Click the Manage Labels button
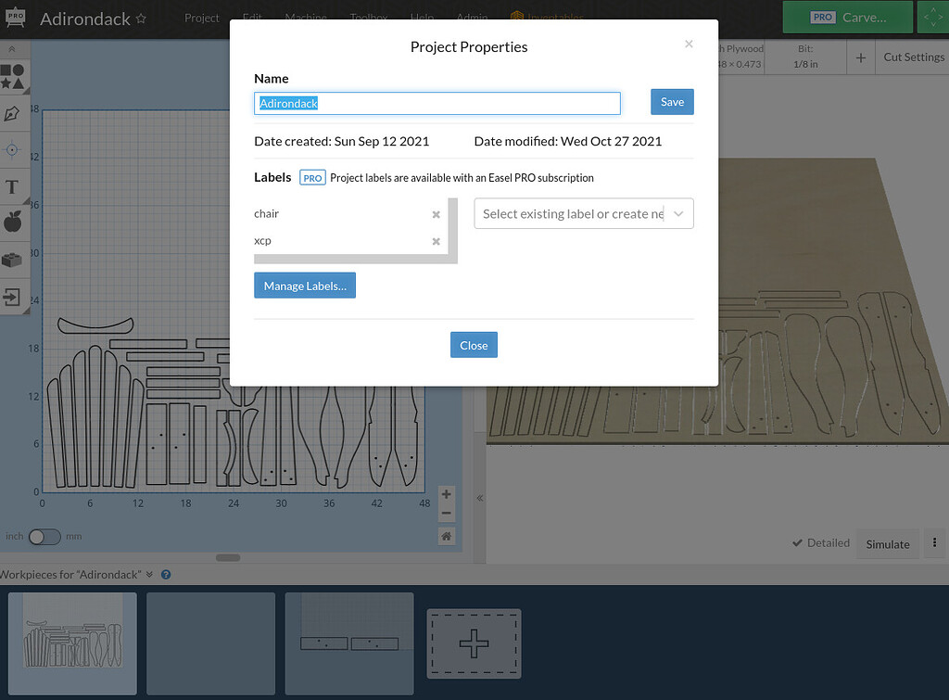This screenshot has width=949, height=700. tap(305, 285)
